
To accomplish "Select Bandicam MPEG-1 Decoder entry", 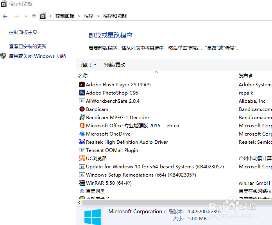I will [118, 117].
